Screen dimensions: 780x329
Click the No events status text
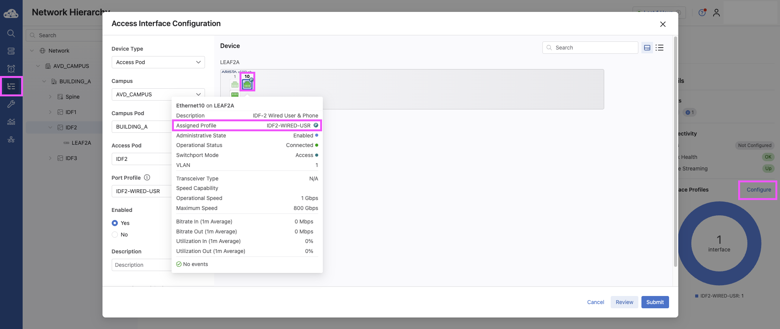coord(195,264)
